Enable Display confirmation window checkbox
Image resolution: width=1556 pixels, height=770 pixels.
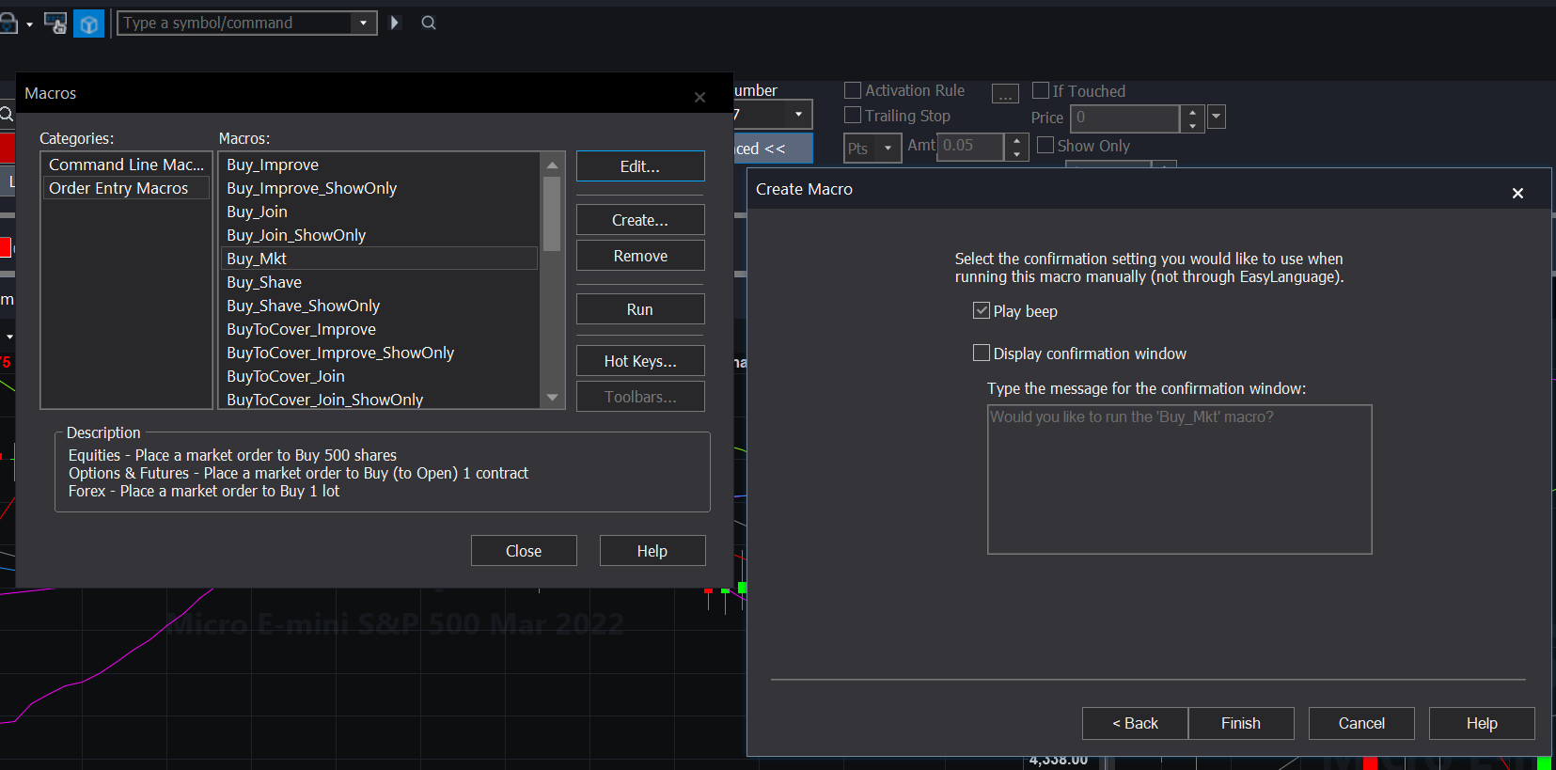click(982, 353)
